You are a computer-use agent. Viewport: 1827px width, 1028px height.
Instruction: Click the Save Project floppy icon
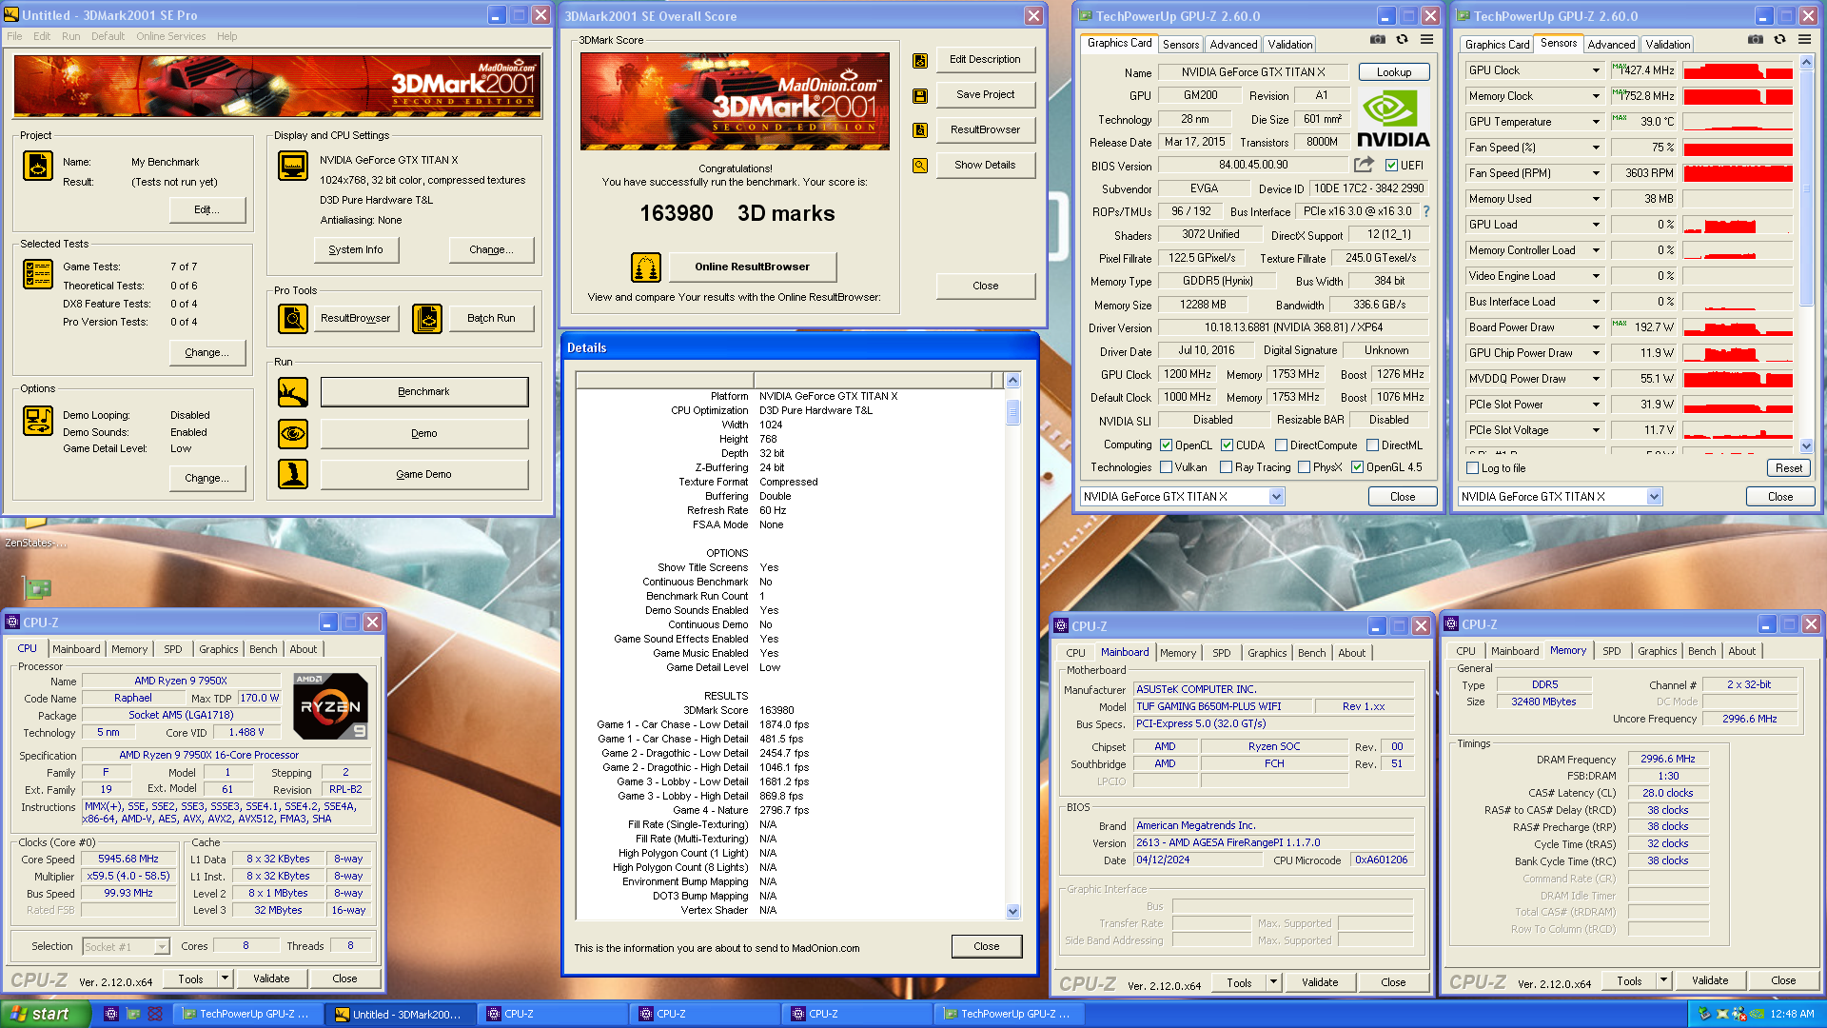pos(920,95)
